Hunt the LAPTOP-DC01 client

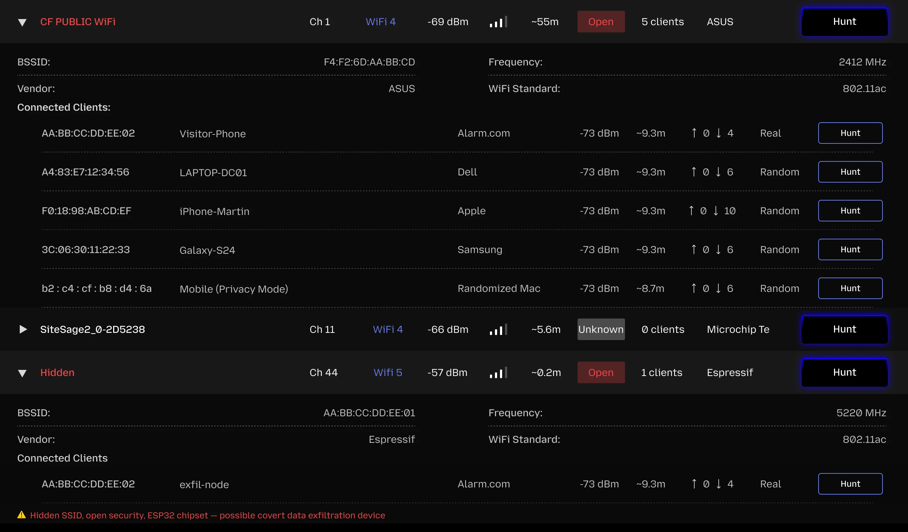850,172
